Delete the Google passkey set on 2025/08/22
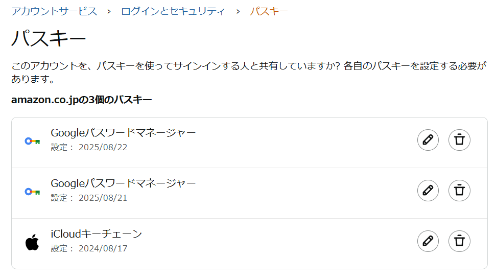Viewport: 496px width, 280px height. (x=459, y=140)
